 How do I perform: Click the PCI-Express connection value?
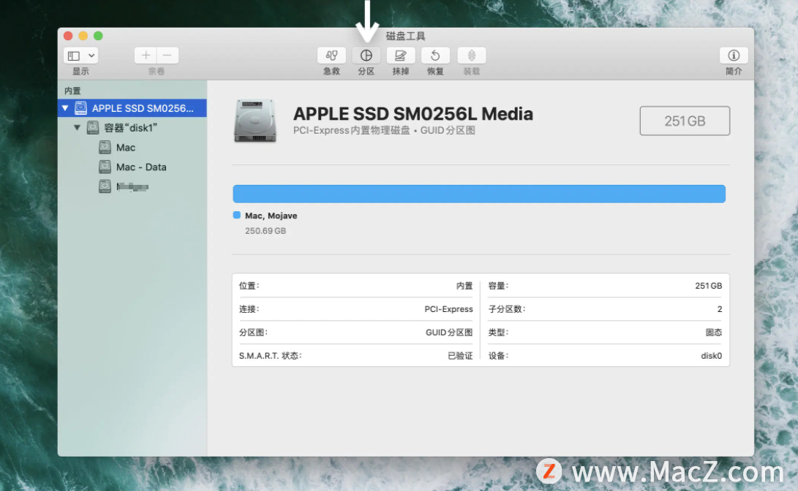pyautogui.click(x=448, y=309)
